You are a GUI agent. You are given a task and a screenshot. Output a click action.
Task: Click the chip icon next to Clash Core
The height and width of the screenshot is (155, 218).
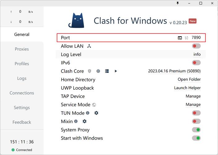pyautogui.click(x=98, y=71)
